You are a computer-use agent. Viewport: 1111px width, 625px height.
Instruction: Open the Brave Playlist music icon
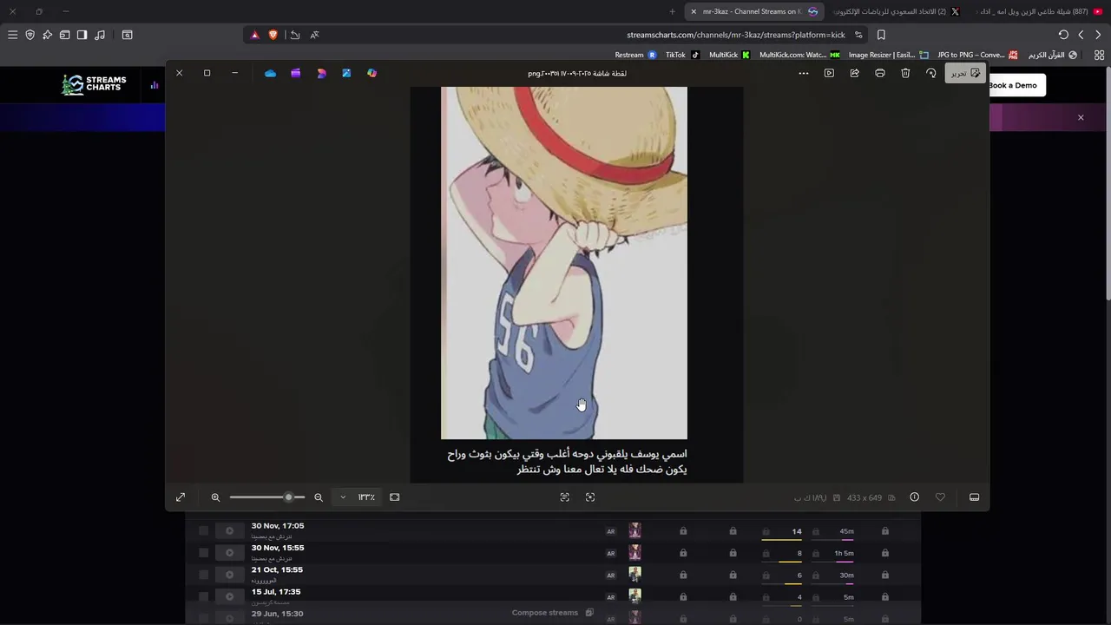(x=100, y=35)
